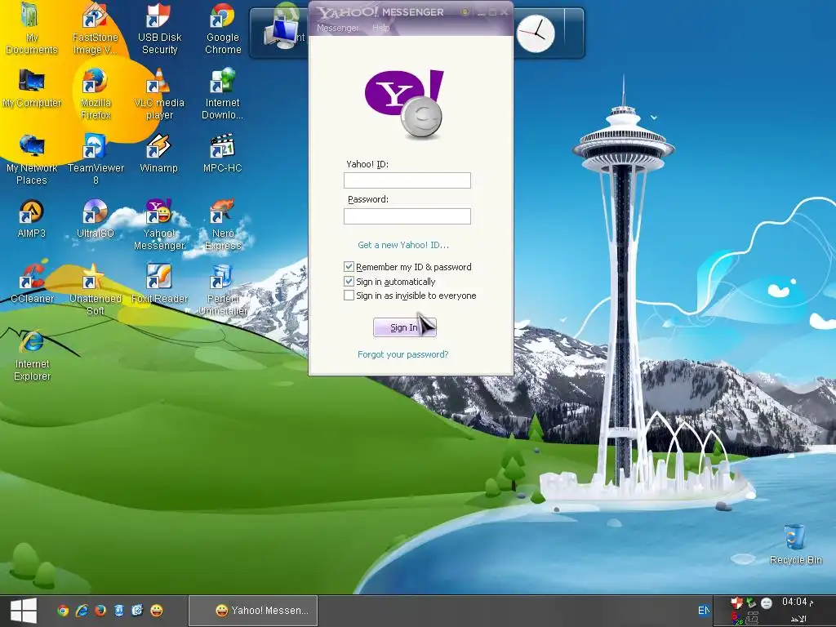Open the Messenger menu
This screenshot has height=627, width=836.
tap(337, 28)
